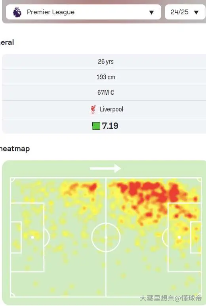Viewport: 206px width, 306px height.
Task: Click the green rating square beside 7.19
Action: (96, 126)
